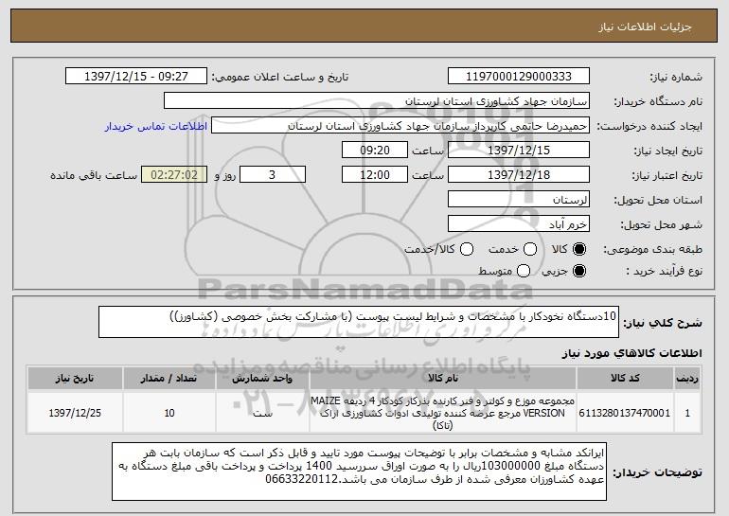Image resolution: width=729 pixels, height=516 pixels.
Task: Click item code 6113280137470001 cell
Action: [625, 413]
